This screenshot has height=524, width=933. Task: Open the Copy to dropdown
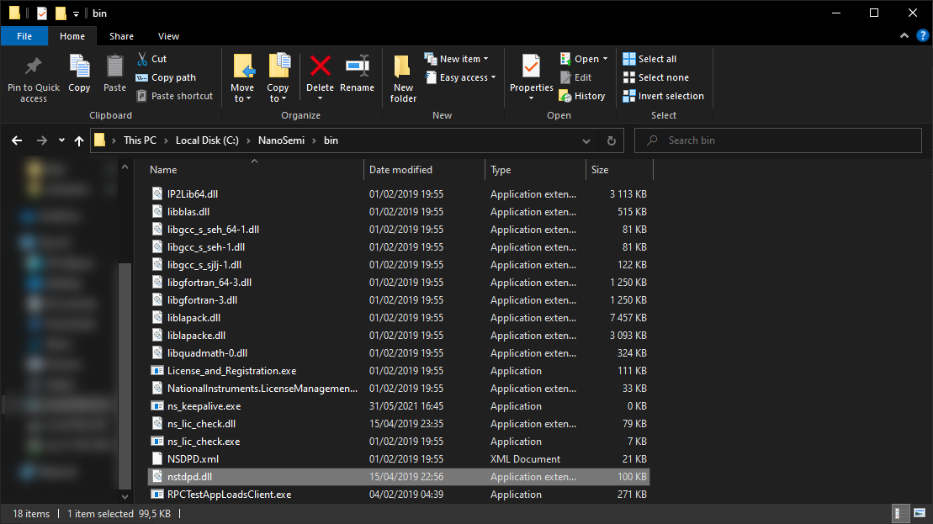coord(278,77)
